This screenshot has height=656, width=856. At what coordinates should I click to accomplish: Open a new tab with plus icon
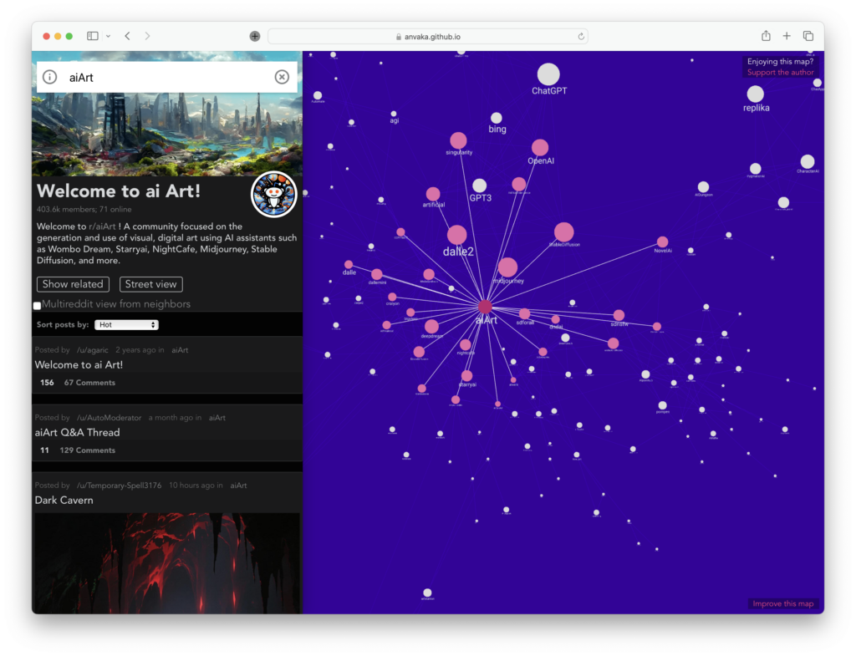coord(787,36)
